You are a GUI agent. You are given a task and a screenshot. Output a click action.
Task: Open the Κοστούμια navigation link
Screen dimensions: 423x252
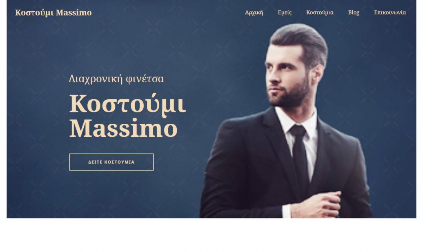320,12
